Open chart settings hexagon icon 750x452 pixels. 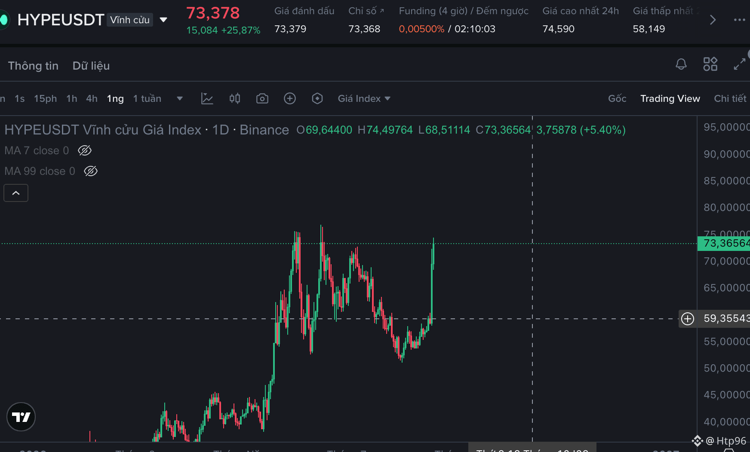tap(317, 98)
